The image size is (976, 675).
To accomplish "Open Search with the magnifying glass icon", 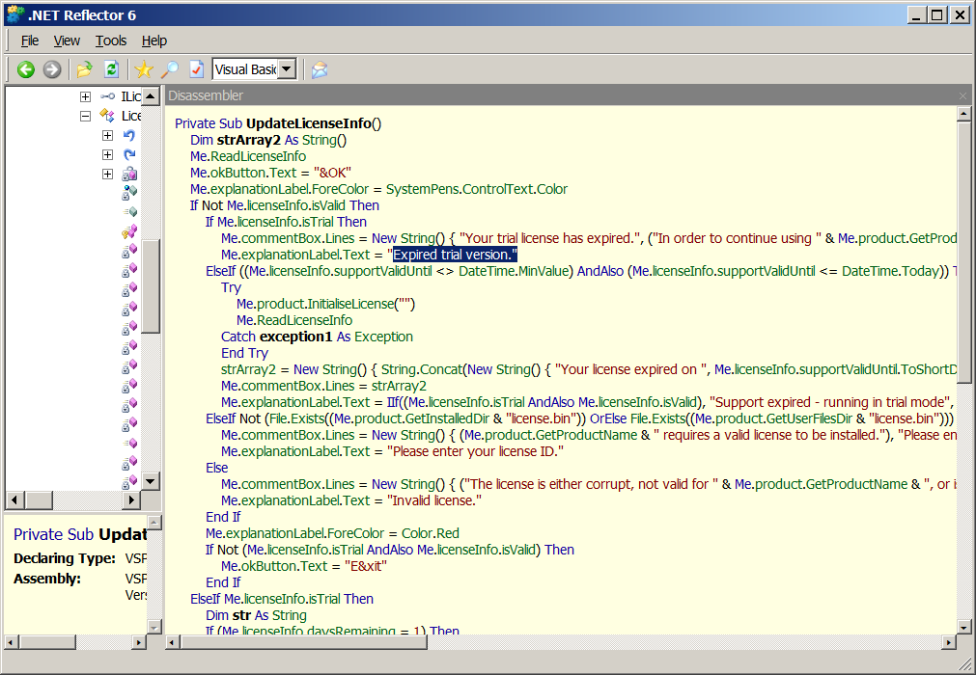I will click(170, 69).
